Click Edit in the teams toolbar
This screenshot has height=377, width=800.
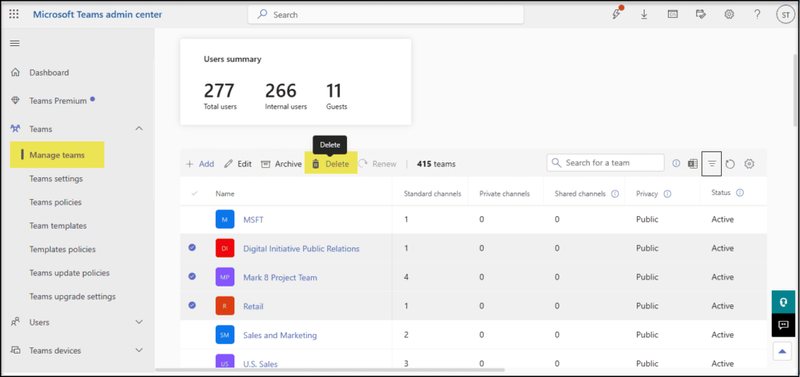[237, 164]
